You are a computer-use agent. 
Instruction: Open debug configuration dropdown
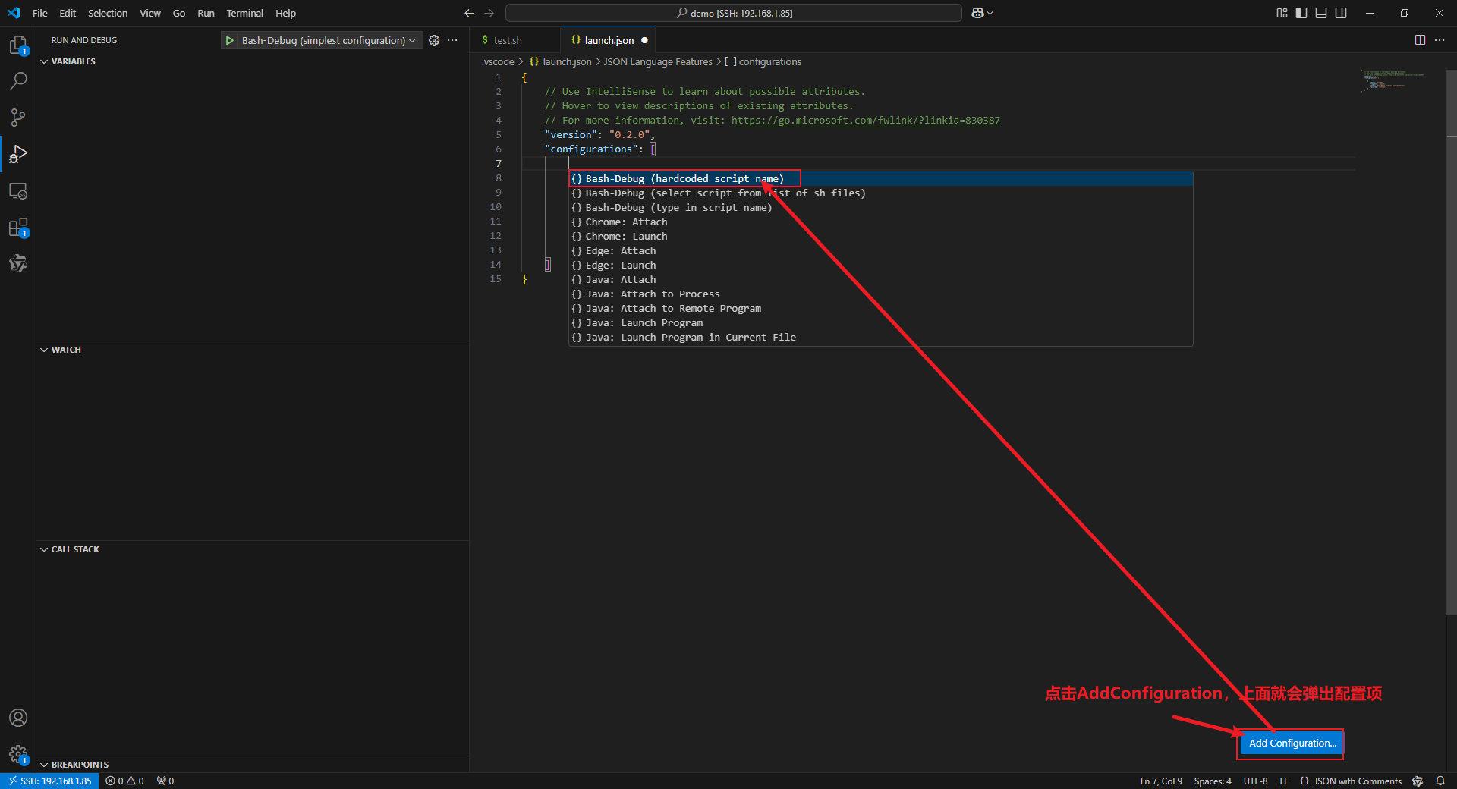[329, 40]
